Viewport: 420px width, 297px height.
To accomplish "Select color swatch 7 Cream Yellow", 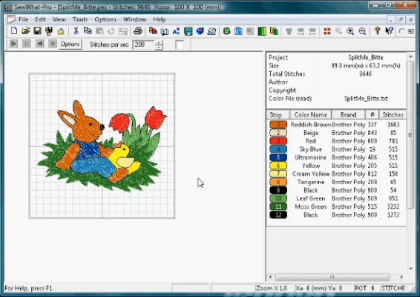I will point(278,174).
